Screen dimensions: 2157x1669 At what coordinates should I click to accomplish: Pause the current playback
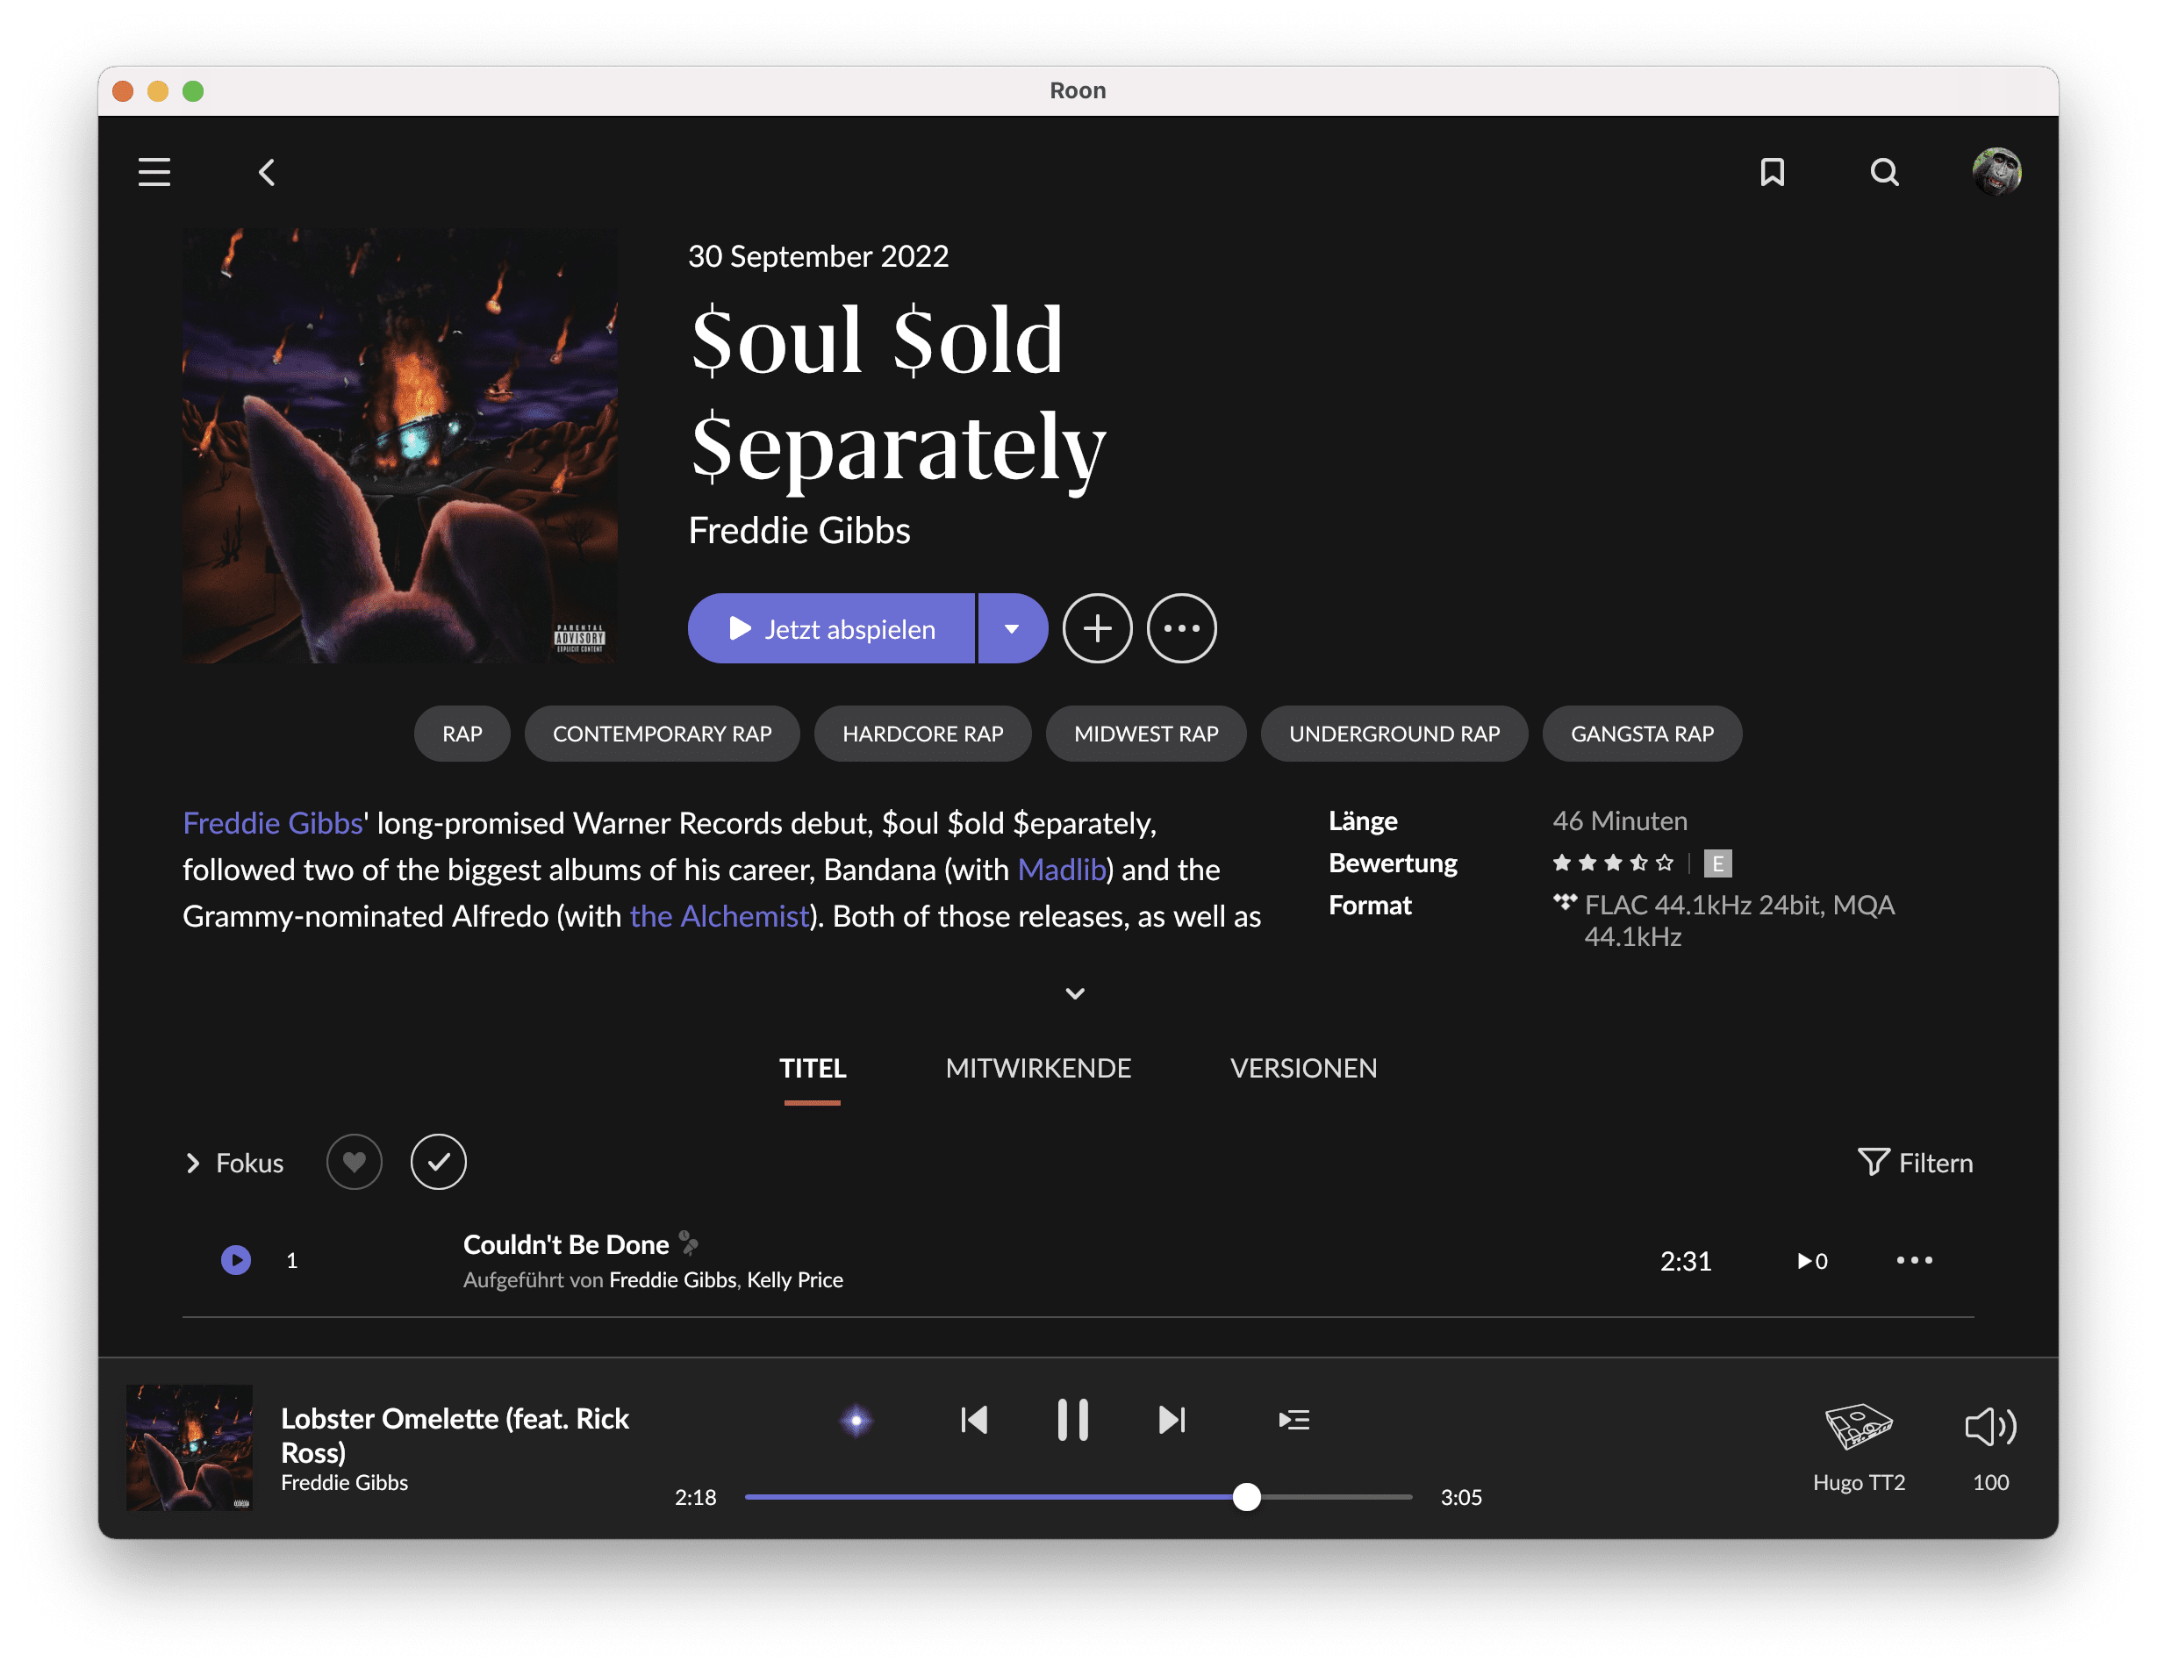click(1072, 1420)
